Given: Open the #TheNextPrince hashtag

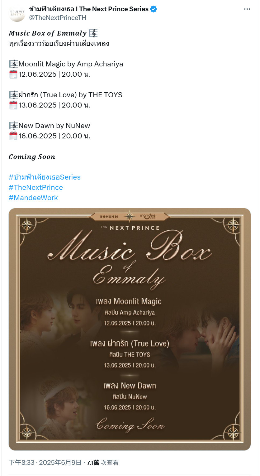Looking at the screenshot, I should coord(36,187).
